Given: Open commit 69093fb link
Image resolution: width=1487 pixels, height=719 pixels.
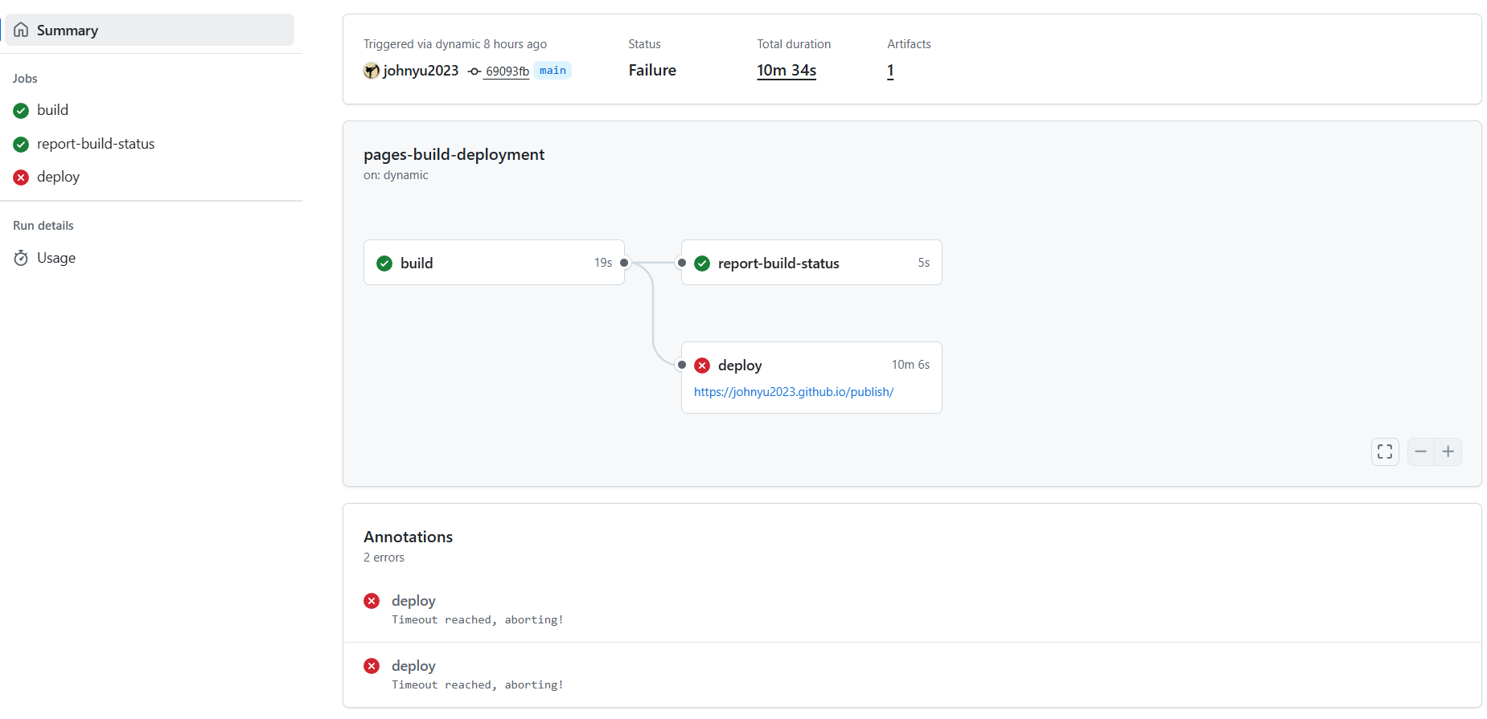Looking at the screenshot, I should [x=507, y=71].
